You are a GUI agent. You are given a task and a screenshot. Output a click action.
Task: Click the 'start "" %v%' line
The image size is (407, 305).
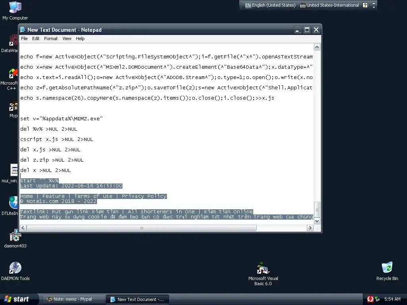point(39,181)
